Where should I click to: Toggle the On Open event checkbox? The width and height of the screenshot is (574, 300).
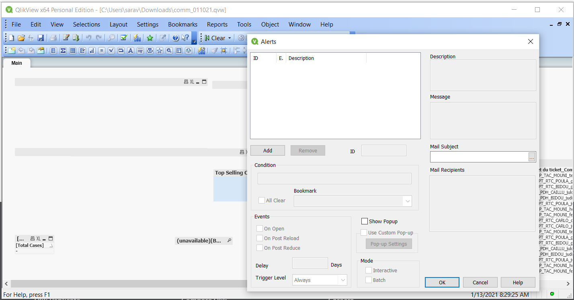(260, 228)
